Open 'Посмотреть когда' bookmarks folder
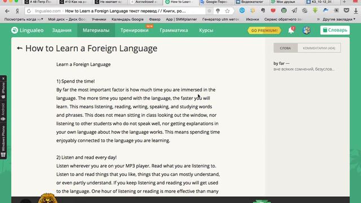Image resolution: width=361 pixels, height=203 pixels. [x=24, y=19]
